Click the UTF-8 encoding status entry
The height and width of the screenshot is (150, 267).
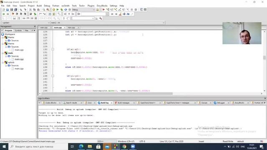142,141
